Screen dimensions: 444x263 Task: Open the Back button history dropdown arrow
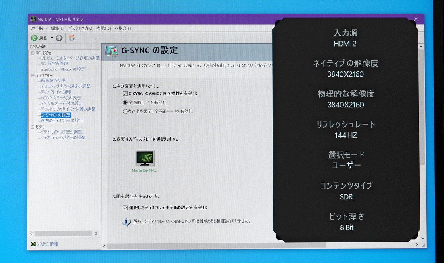tap(52, 38)
